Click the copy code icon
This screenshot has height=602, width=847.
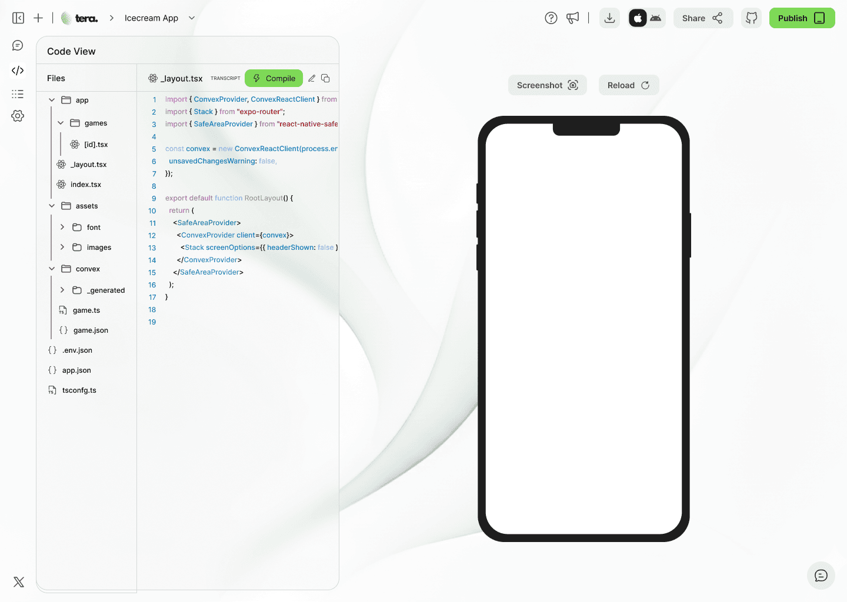point(325,78)
